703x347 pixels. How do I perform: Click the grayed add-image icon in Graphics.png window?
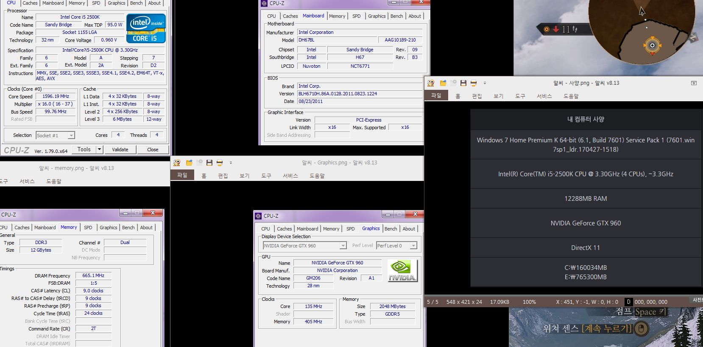[199, 163]
